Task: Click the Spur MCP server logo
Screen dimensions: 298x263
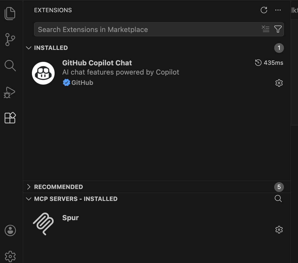Action: click(43, 224)
